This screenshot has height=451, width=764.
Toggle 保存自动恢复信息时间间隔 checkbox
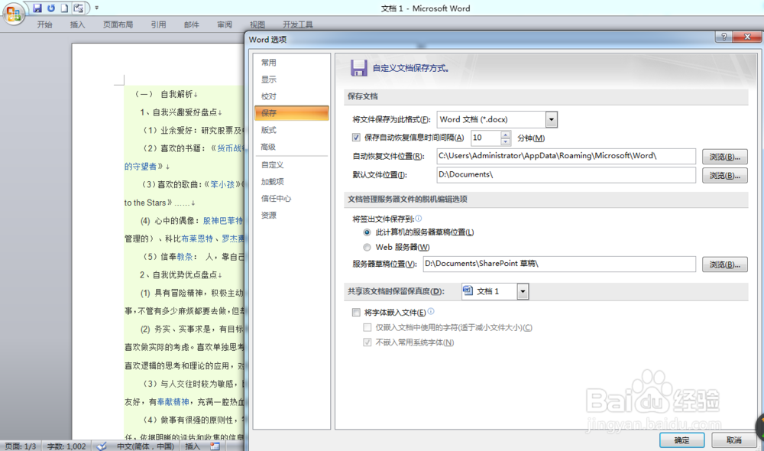[356, 138]
